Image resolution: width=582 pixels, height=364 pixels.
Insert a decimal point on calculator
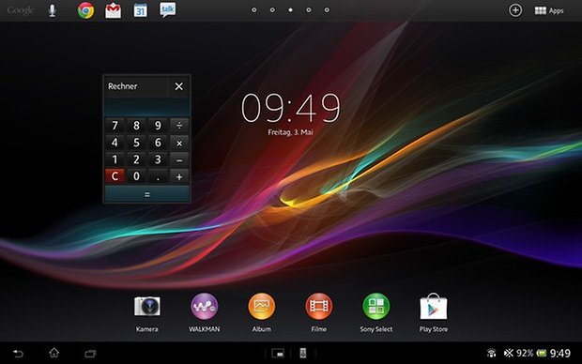click(158, 176)
